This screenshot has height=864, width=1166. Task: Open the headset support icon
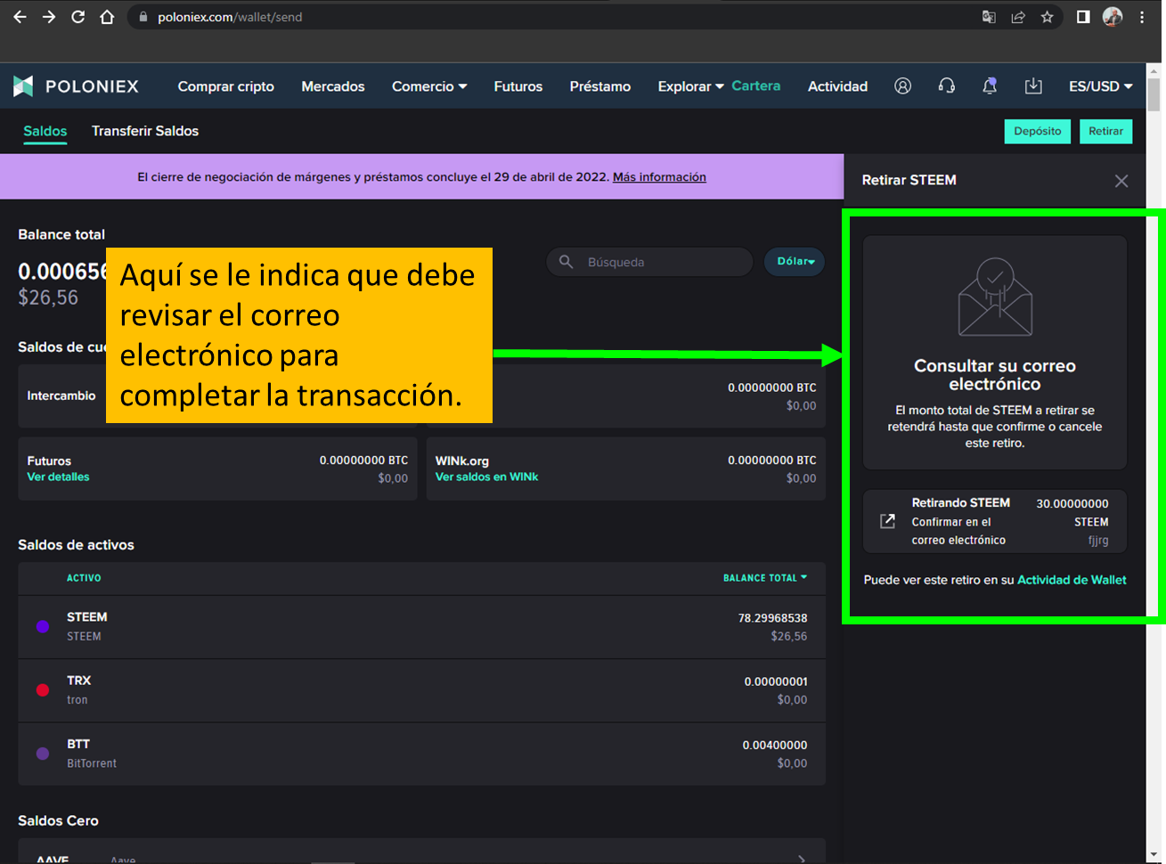[x=946, y=86]
